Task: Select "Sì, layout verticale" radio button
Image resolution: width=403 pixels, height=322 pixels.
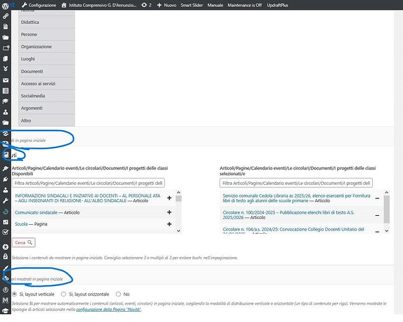Action: coord(15,294)
